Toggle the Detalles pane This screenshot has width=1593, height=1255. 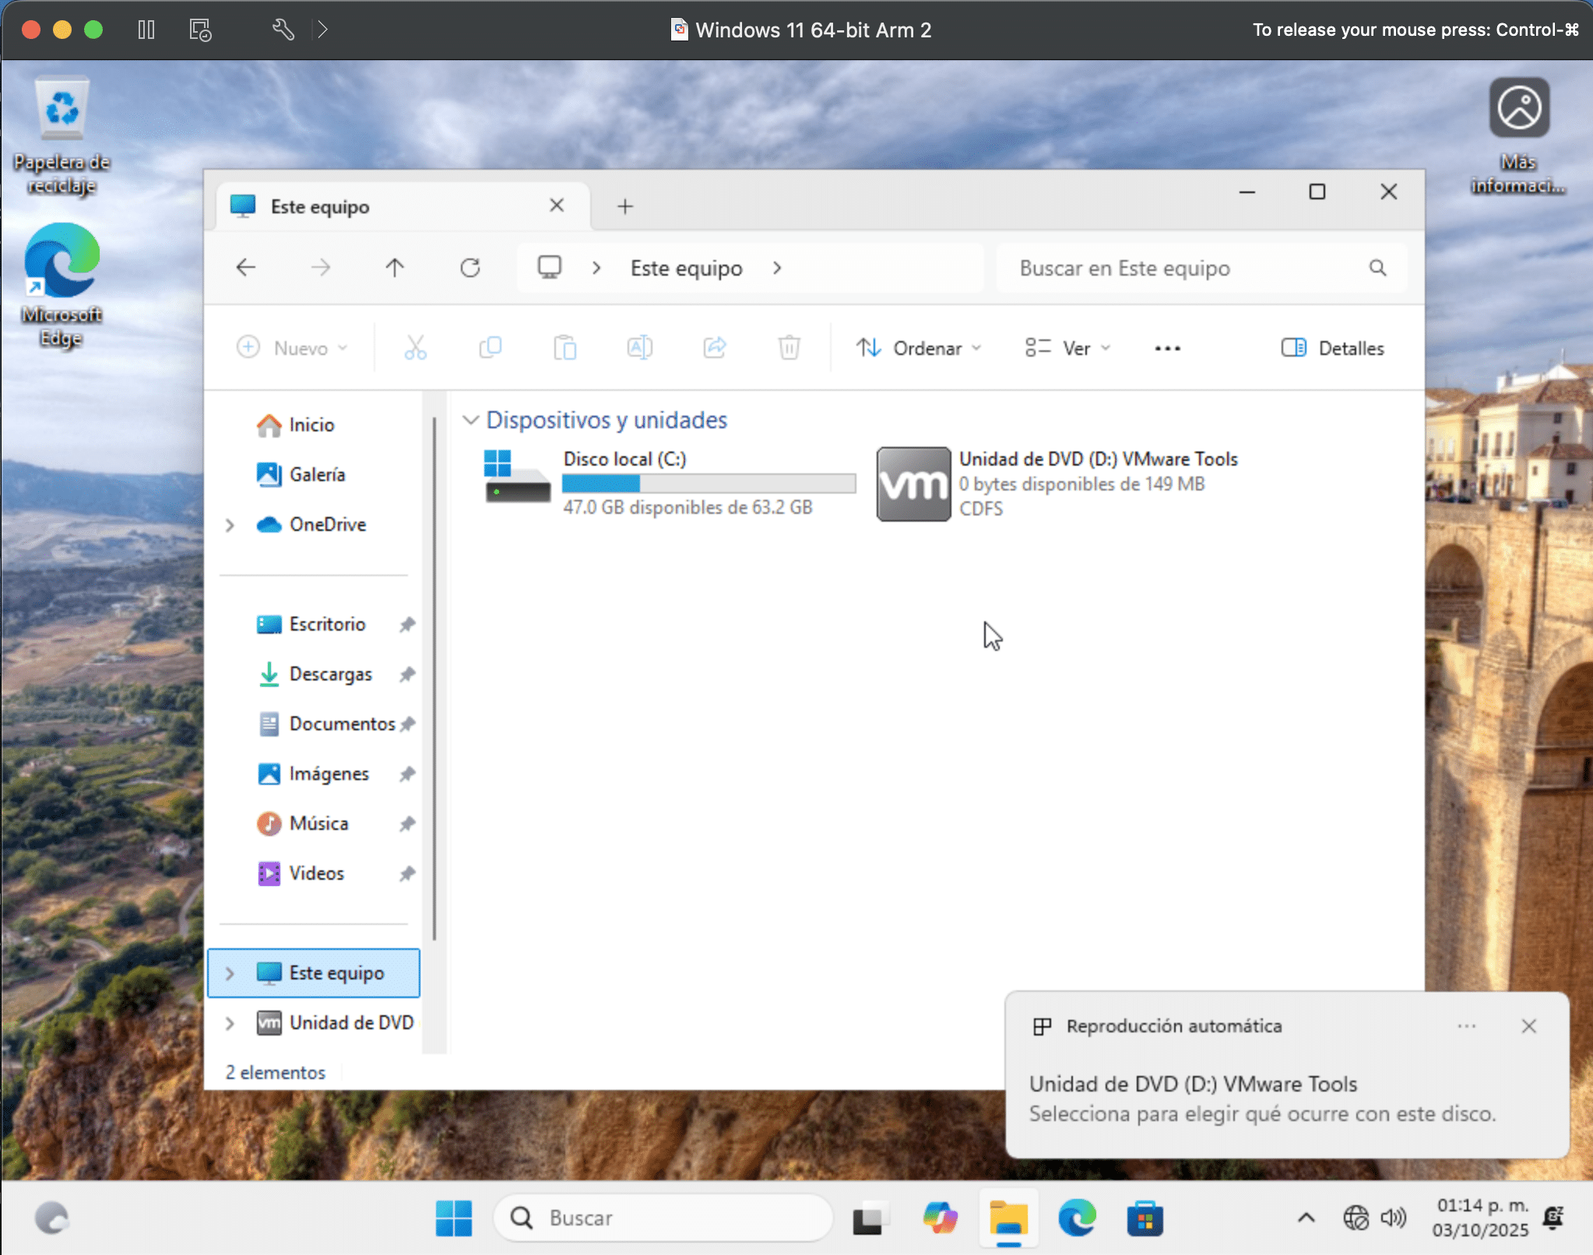click(x=1331, y=348)
